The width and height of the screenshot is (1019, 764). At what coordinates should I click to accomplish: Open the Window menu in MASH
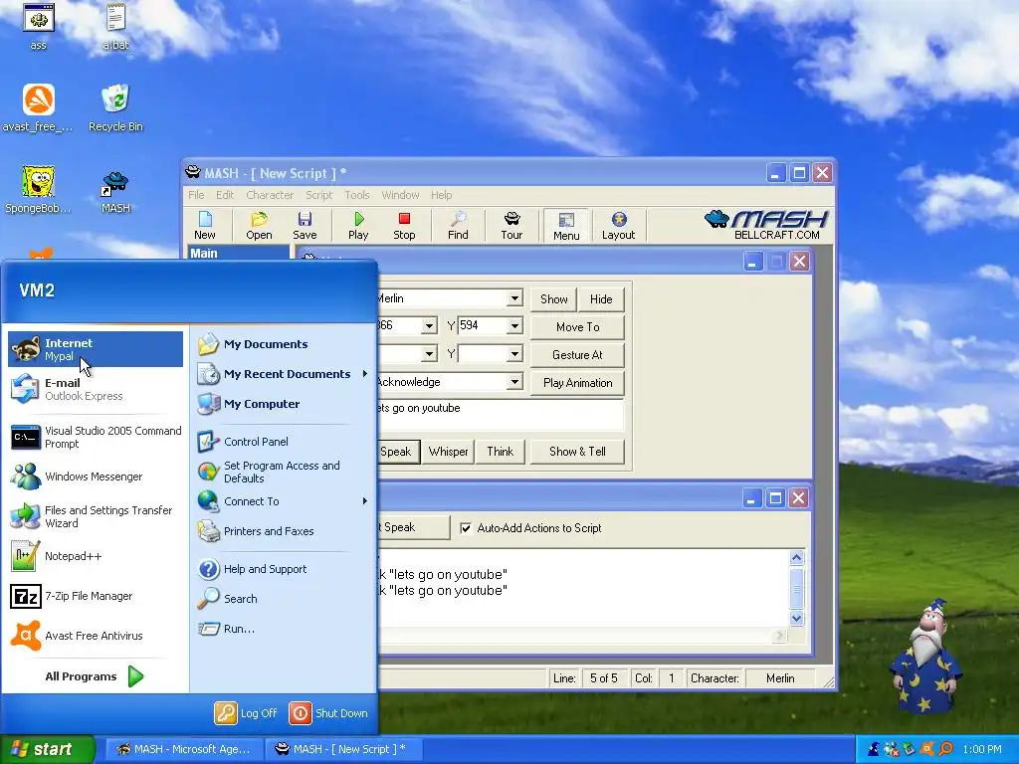click(x=400, y=195)
